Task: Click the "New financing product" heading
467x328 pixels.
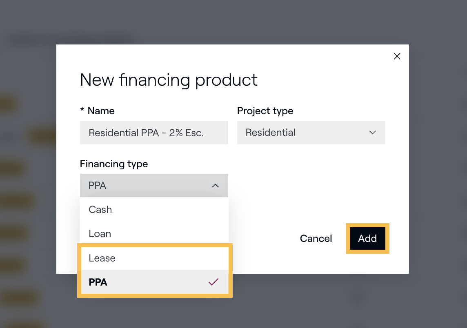Action: [x=169, y=80]
